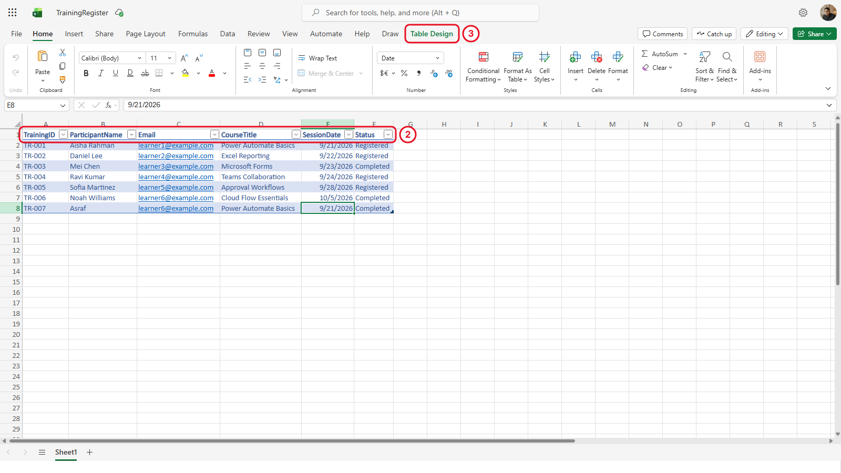This screenshot has height=473, width=841.
Task: Open Conditional Formatting options
Action: coord(484,67)
